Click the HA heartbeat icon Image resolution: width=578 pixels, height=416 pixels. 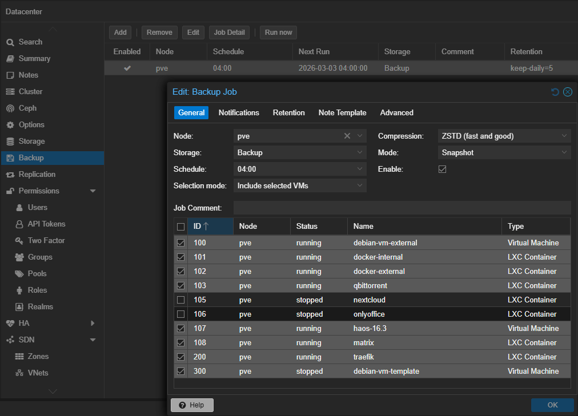point(10,324)
